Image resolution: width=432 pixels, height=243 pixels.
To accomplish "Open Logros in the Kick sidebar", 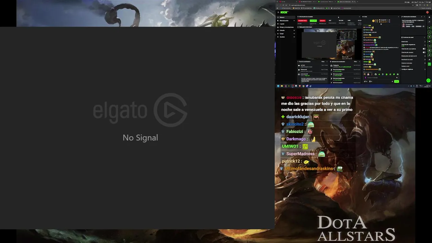I will [x=286, y=24].
